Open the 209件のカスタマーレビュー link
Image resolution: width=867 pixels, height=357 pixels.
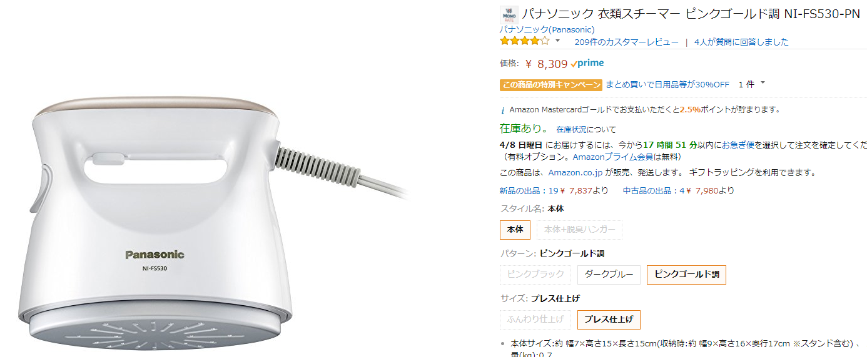tap(626, 42)
